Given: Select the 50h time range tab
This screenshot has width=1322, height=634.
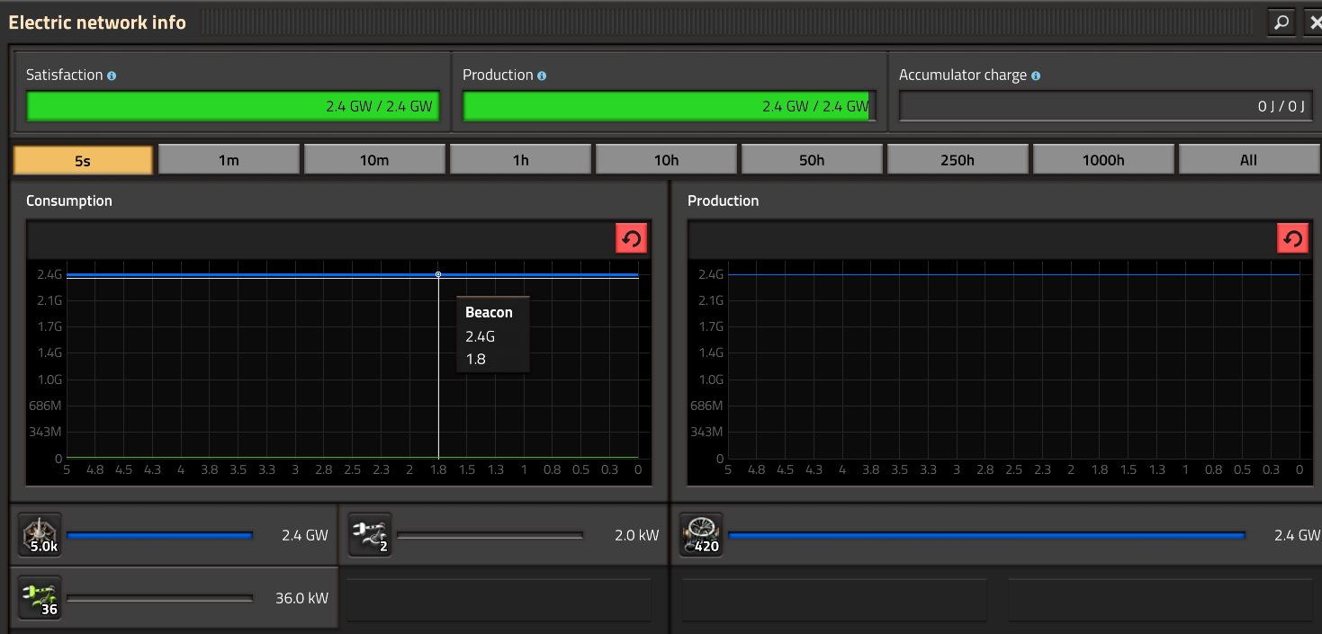Looking at the screenshot, I should 812,160.
